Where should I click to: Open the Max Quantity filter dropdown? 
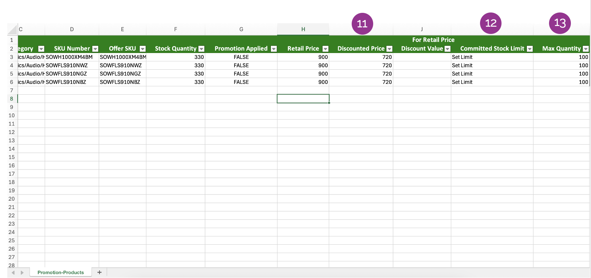586,49
